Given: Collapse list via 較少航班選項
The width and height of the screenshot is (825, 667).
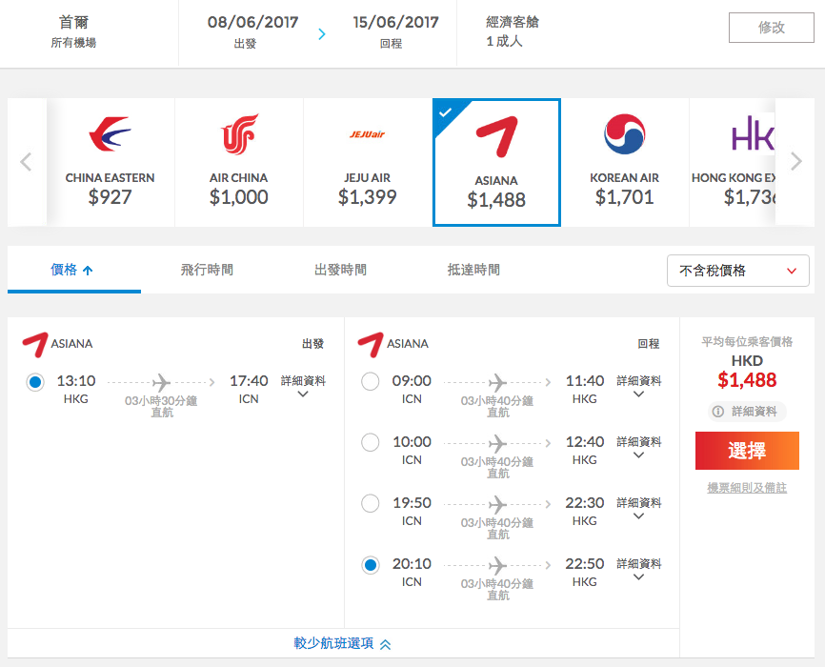Looking at the screenshot, I should point(343,643).
